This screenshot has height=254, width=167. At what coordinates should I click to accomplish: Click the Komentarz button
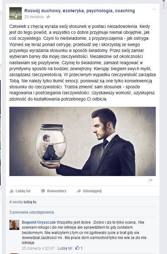57,191
